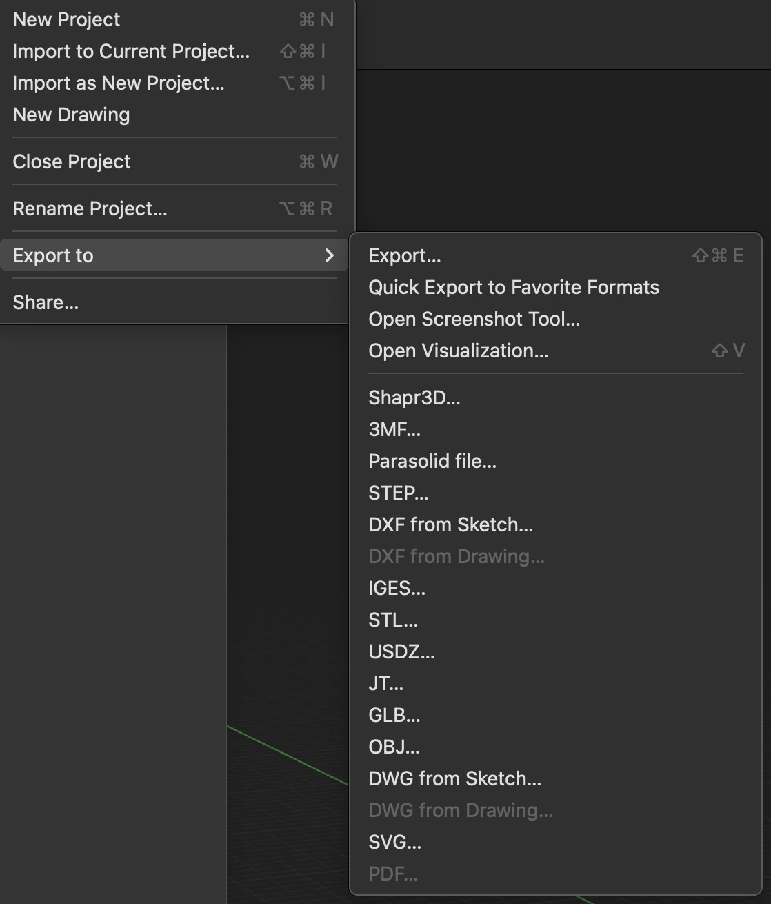Choose New Project from the menu
Viewport: 771px width, 904px height.
174,19
